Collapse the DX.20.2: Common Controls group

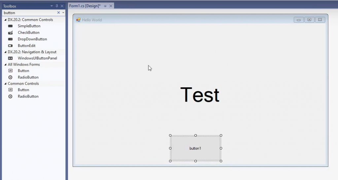pyautogui.click(x=5, y=19)
